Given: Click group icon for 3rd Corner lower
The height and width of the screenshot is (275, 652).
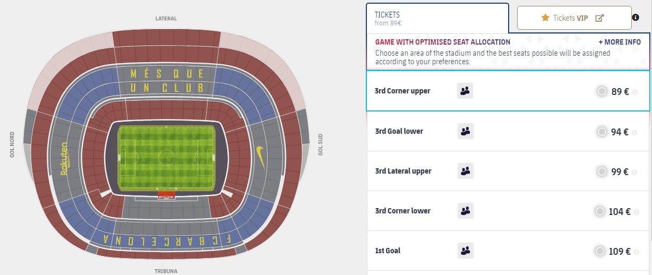Looking at the screenshot, I should [465, 211].
